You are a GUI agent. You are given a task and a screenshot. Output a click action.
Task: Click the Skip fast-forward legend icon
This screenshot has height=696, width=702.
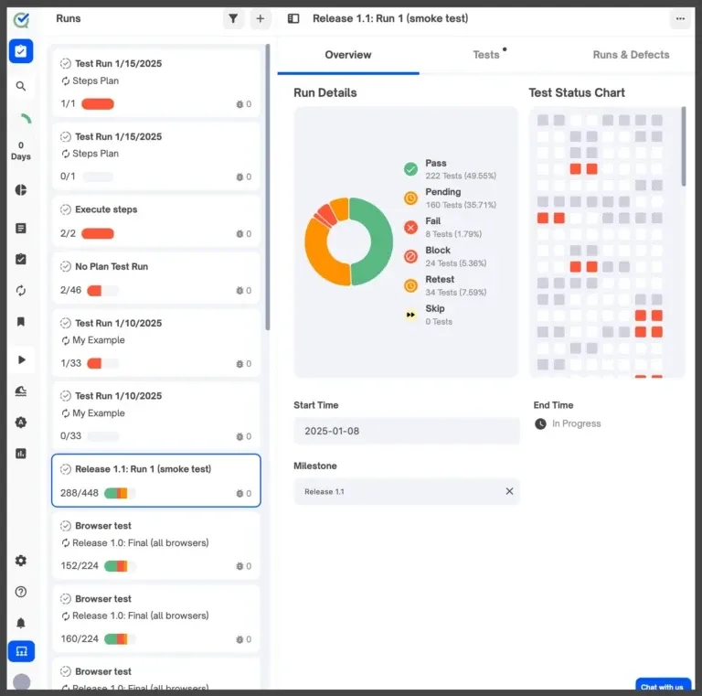[410, 315]
